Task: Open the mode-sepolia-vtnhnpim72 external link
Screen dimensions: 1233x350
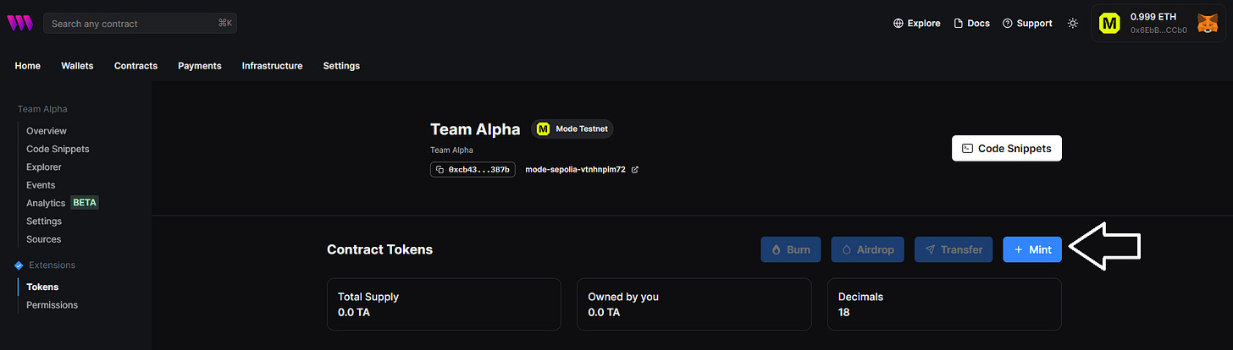Action: [x=582, y=169]
